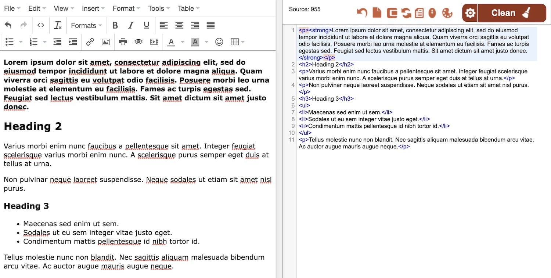The width and height of the screenshot is (551, 278).
Task: Open the table dropdown in the toolbar
Action: [x=238, y=42]
